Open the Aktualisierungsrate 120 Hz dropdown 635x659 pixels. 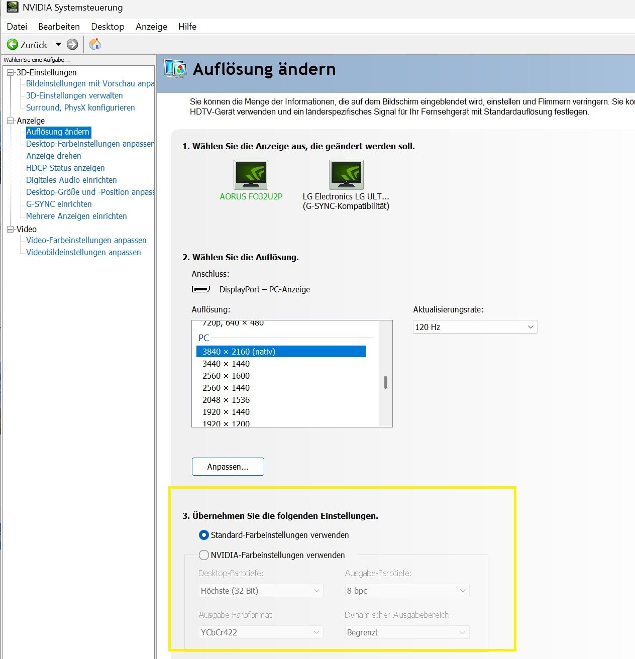(475, 327)
